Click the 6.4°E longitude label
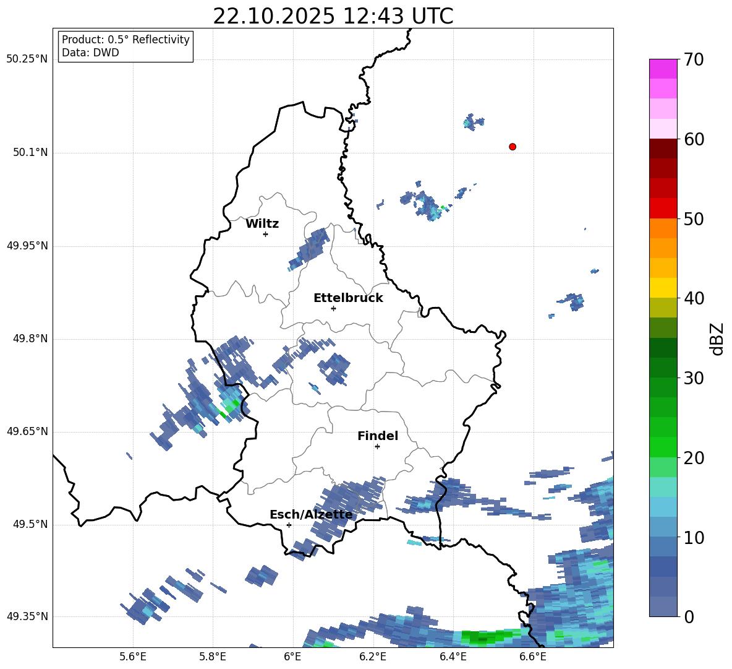Viewport: 732px width, 669px height. [453, 657]
